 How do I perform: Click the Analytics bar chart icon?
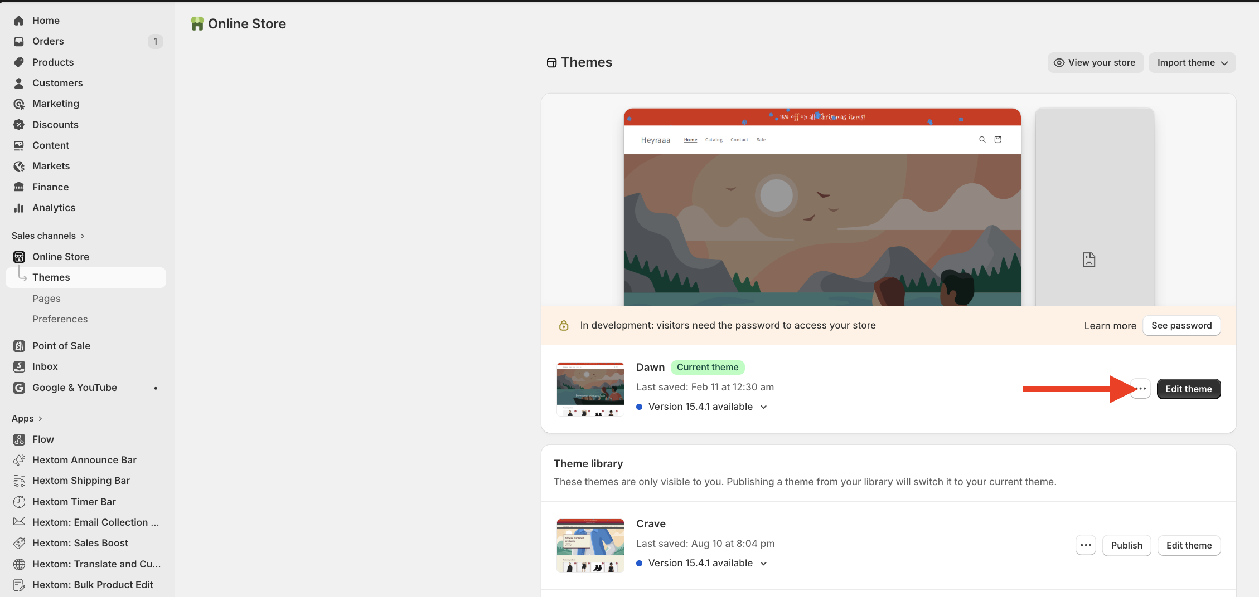coord(19,208)
